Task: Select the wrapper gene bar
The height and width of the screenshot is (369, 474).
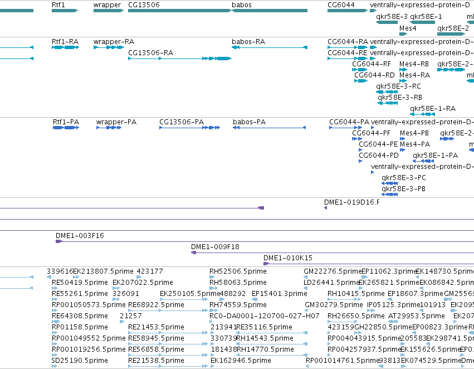Action: 109,11
